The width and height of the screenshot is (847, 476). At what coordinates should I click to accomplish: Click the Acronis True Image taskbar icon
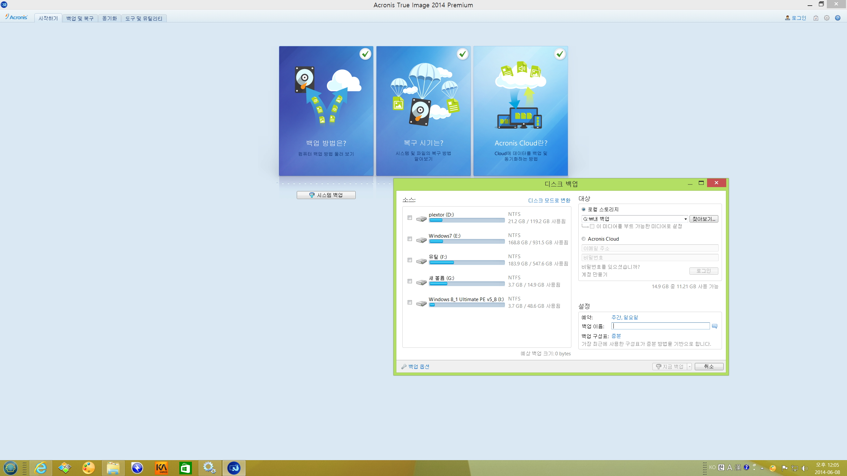pos(234,468)
